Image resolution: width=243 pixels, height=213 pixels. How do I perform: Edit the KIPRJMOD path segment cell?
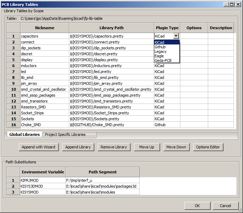tap(102, 181)
